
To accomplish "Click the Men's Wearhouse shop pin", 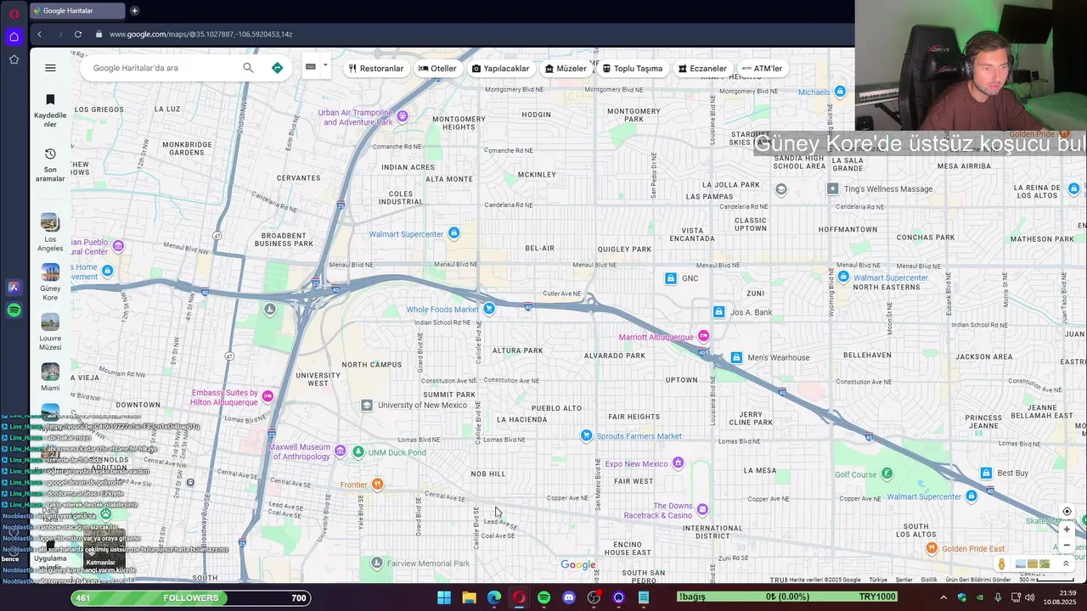I will pyautogui.click(x=736, y=357).
